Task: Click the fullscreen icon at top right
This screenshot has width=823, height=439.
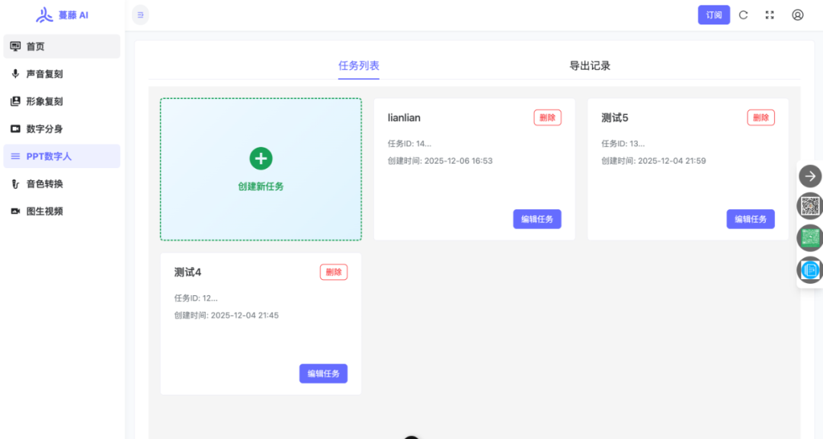Action: (x=769, y=14)
